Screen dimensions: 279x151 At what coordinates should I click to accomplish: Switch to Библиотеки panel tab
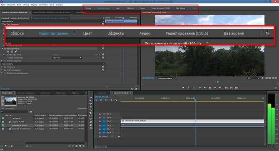tap(45, 93)
